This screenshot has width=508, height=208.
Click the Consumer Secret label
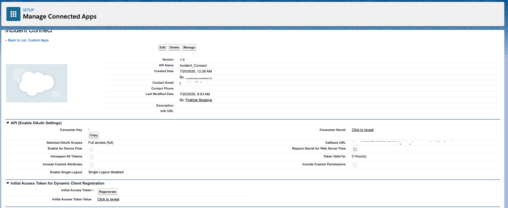(x=333, y=130)
